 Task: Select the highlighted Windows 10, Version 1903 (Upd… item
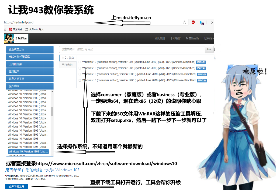pos(28,152)
